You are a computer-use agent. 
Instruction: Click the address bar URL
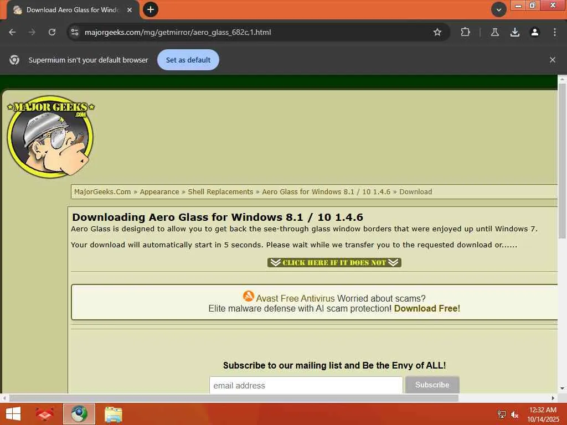tap(178, 32)
